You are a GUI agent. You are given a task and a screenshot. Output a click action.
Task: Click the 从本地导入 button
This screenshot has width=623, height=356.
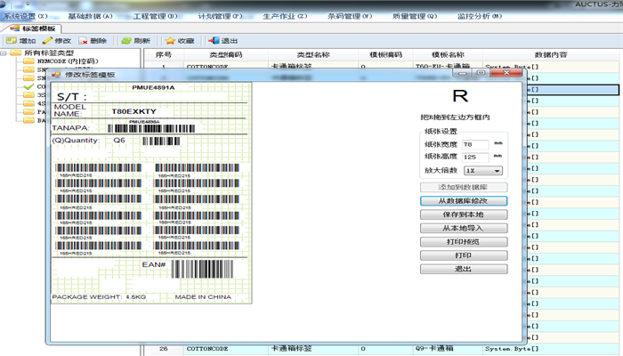pyautogui.click(x=464, y=228)
